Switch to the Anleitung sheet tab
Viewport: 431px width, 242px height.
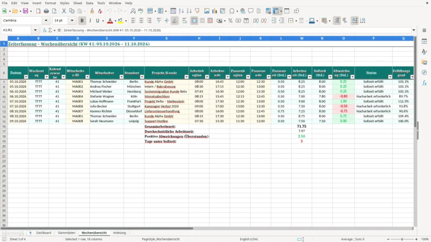pyautogui.click(x=119, y=233)
